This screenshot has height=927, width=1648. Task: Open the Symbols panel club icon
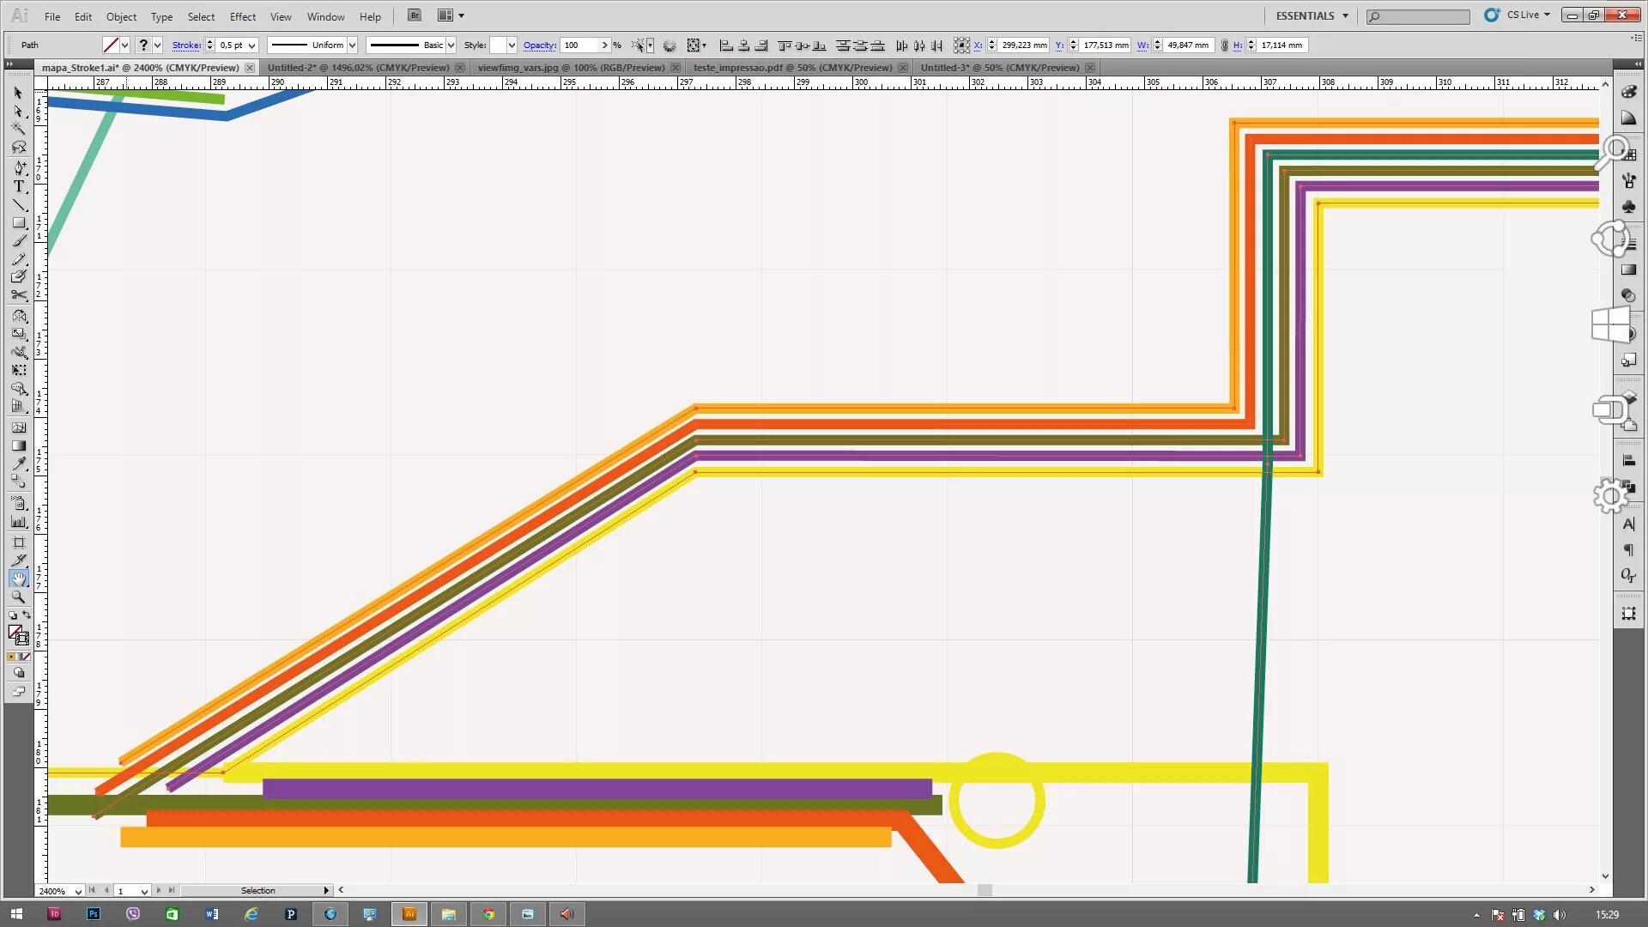click(x=1628, y=207)
